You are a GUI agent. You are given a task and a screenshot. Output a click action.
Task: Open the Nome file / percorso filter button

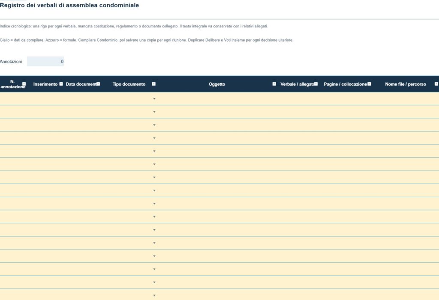click(x=436, y=84)
